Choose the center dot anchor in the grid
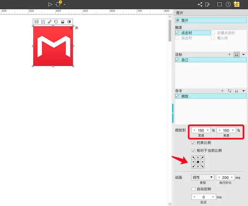Image resolution: width=248 pixels, height=206 pixels. coord(198,162)
